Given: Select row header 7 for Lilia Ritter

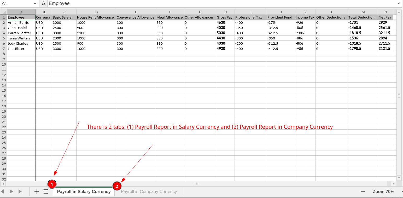Looking at the screenshot, I should coord(4,49).
